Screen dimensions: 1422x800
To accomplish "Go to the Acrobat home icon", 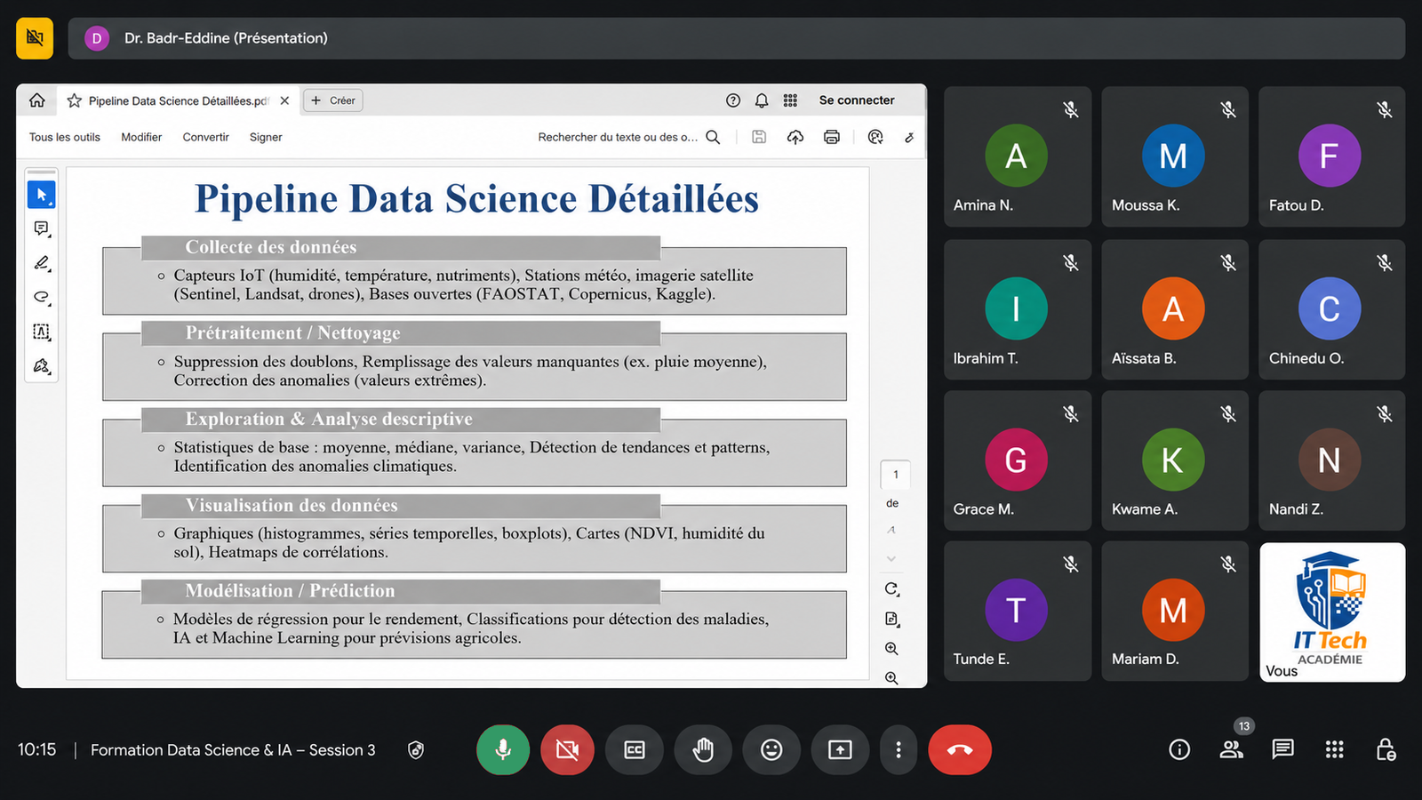I will (37, 100).
